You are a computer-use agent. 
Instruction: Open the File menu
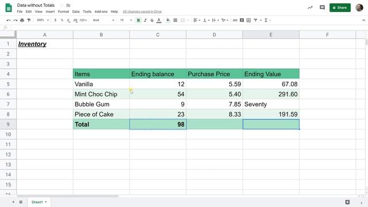click(x=20, y=11)
